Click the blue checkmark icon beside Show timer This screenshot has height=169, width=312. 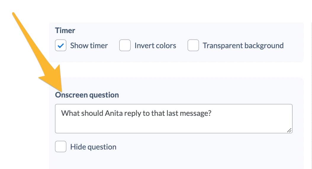click(x=61, y=46)
